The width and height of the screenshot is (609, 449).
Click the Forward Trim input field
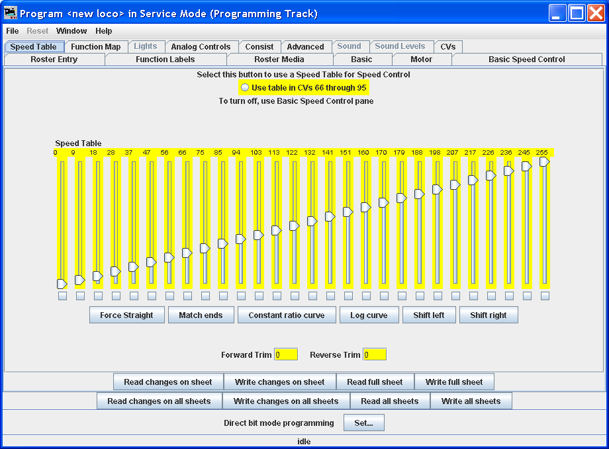click(286, 355)
